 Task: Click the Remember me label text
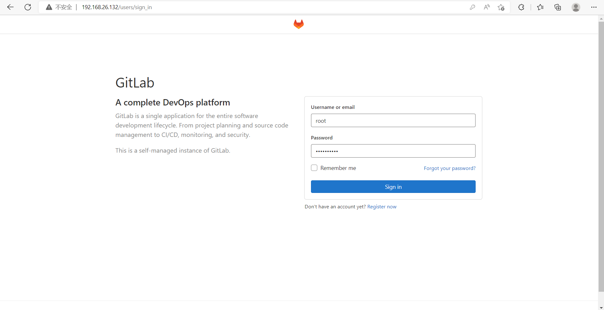coord(338,168)
